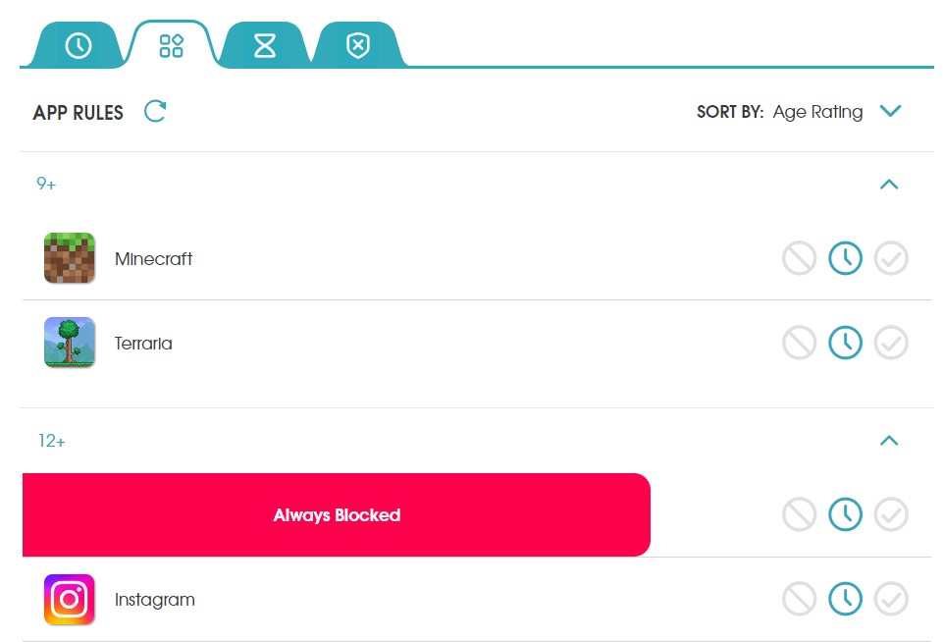Open the App Rules grid tab
943x642 pixels.
click(x=171, y=44)
